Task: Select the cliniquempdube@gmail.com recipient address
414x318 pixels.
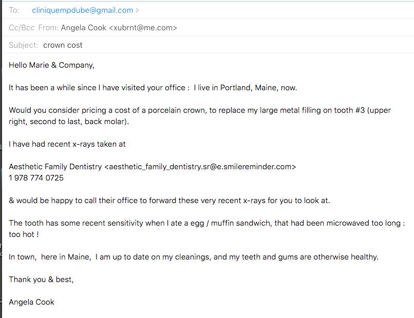Action: tap(82, 10)
